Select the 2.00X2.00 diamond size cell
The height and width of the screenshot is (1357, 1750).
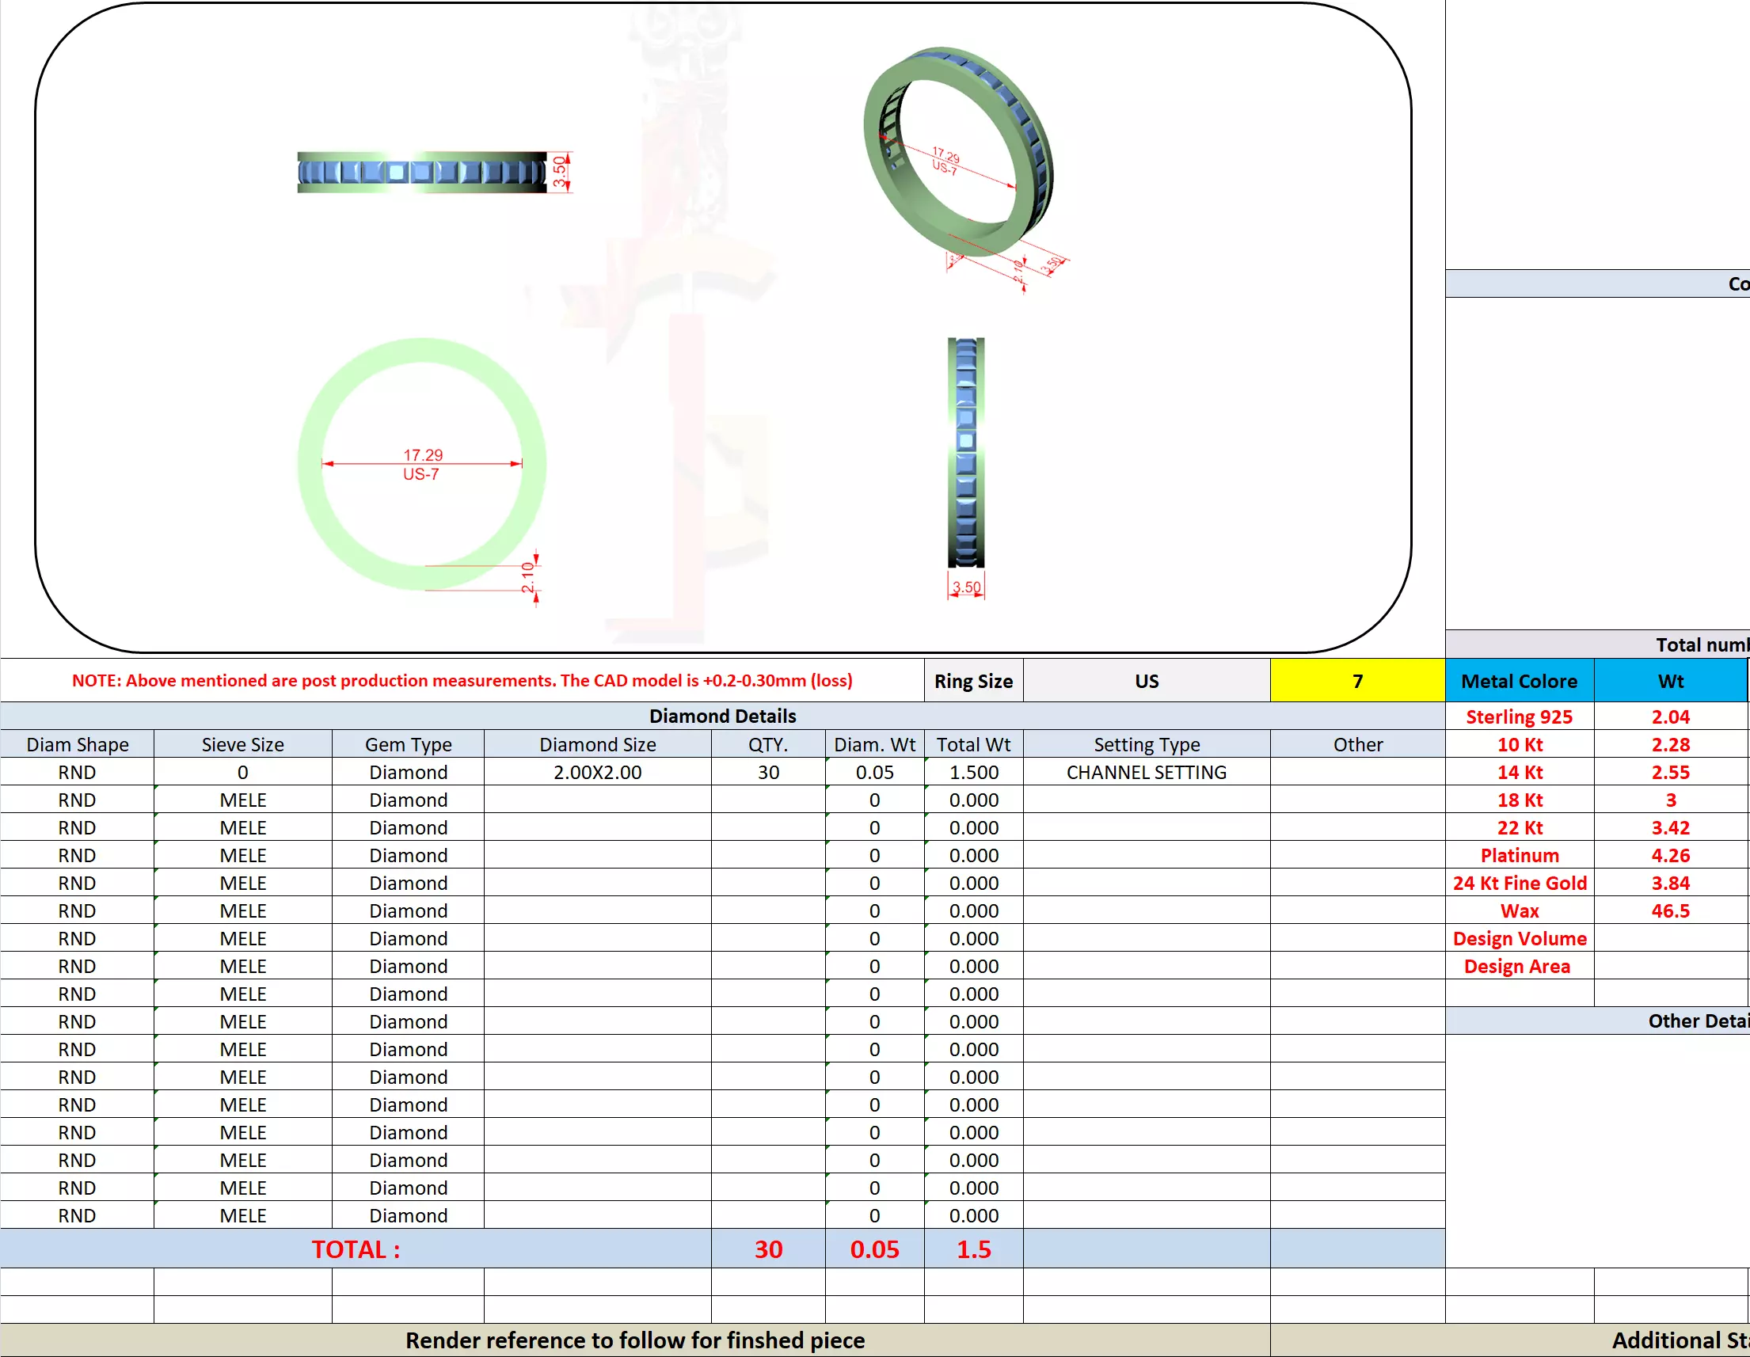coord(597,772)
